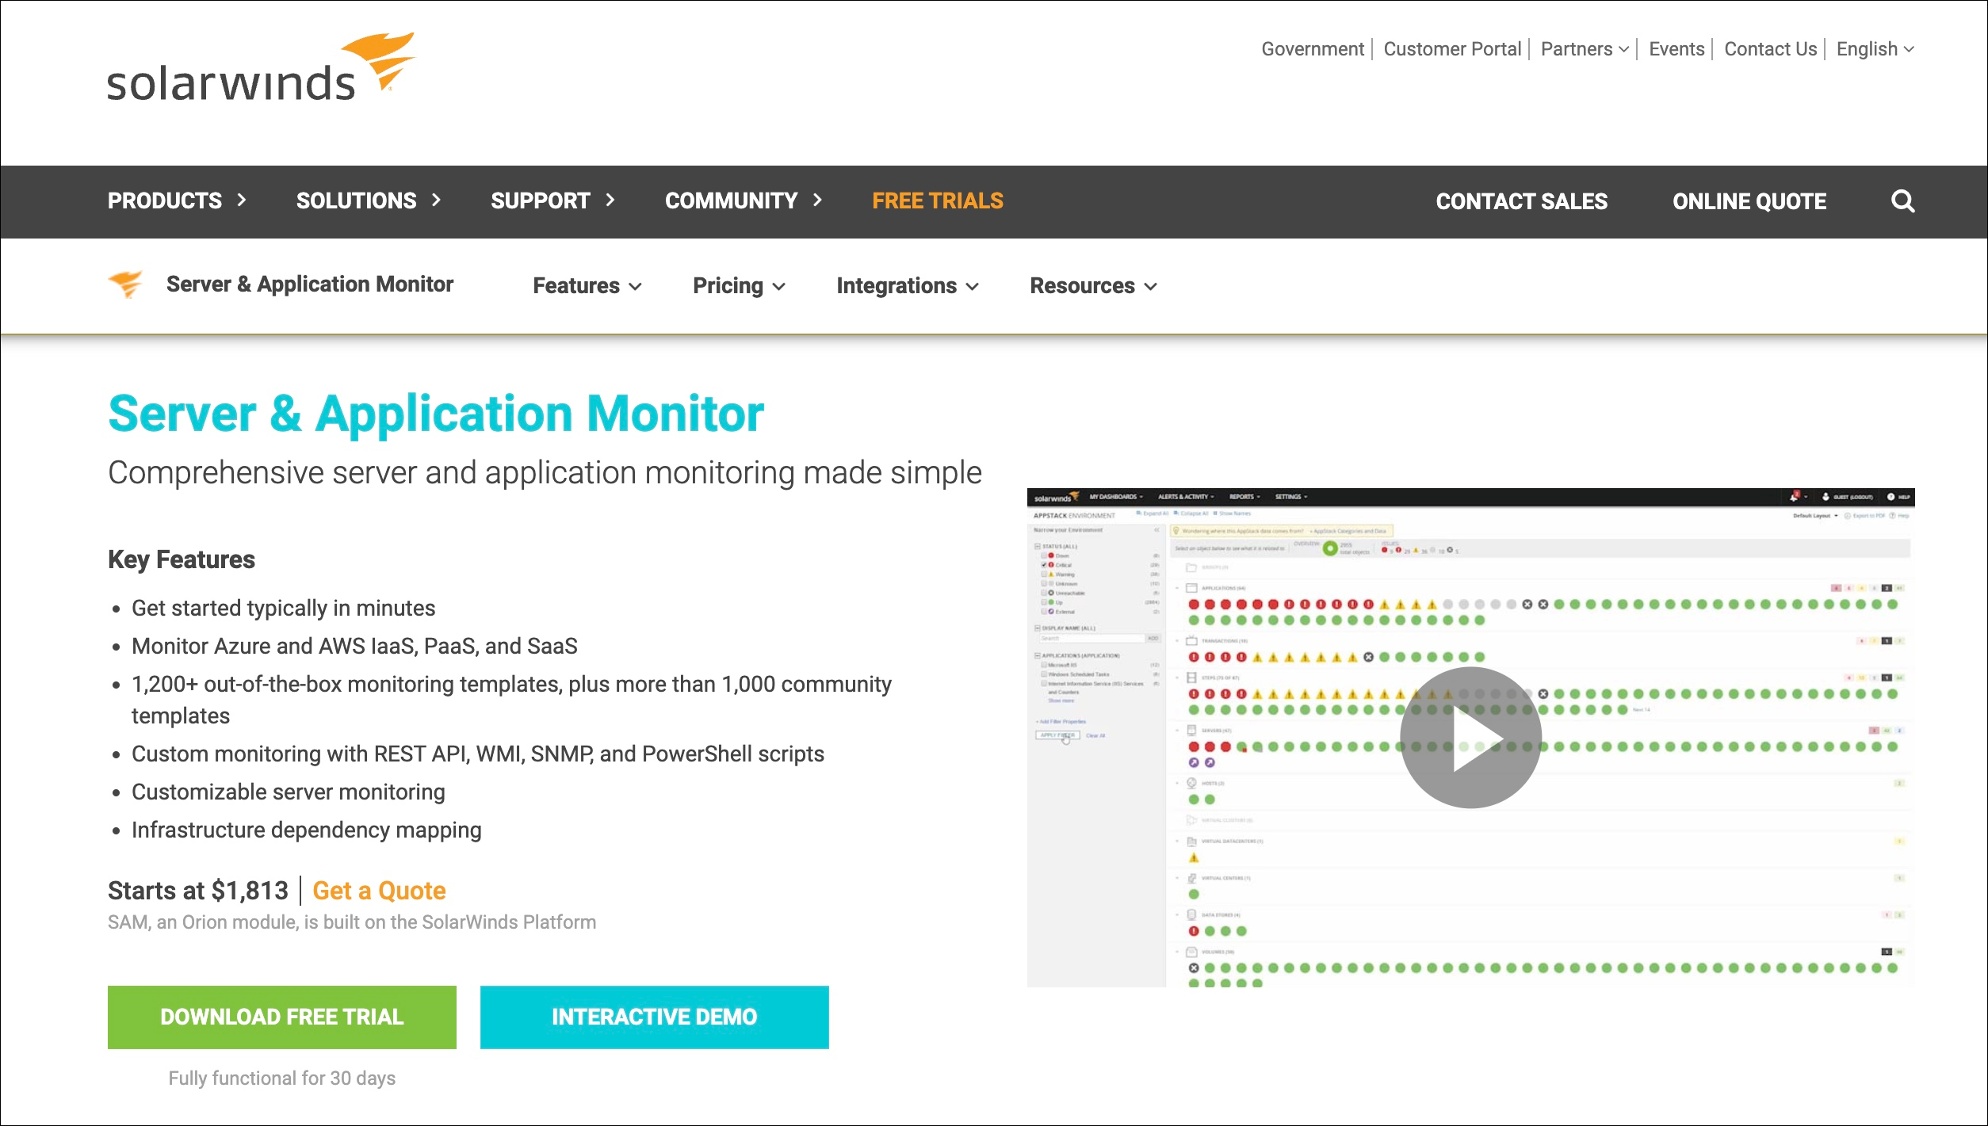
Task: Click the yellow Warning triangle status icon
Action: tap(1051, 574)
